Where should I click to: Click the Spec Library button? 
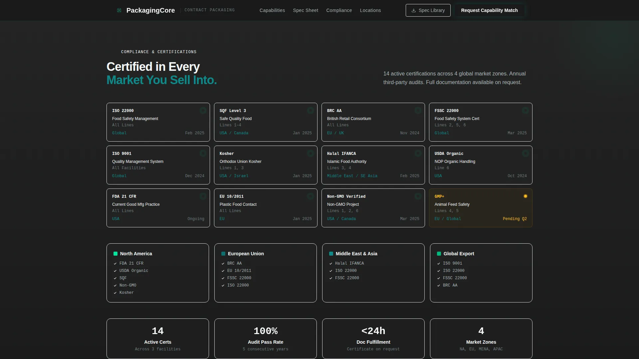(x=428, y=10)
